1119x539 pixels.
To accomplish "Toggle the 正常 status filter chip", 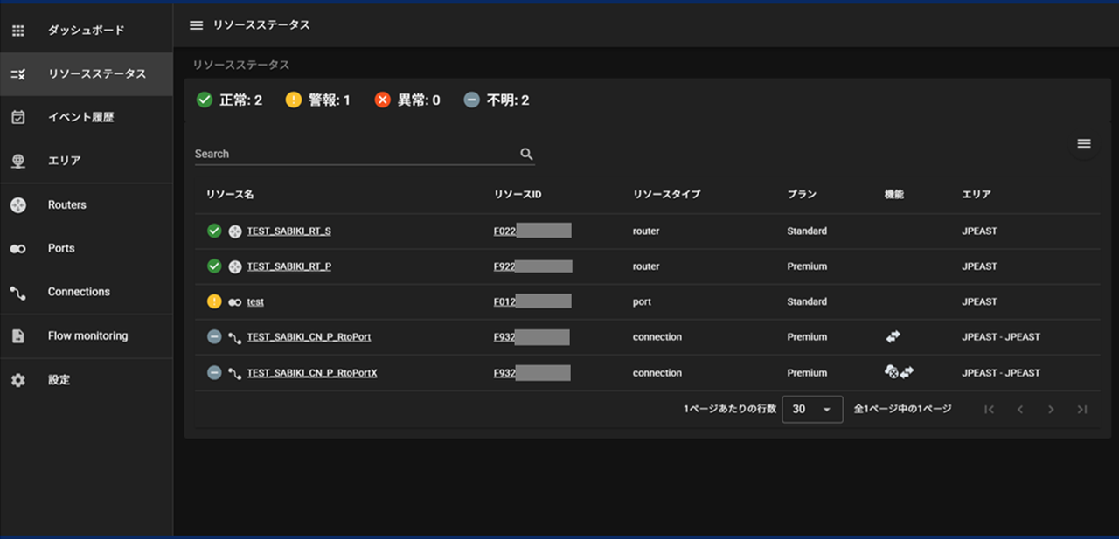I will [230, 100].
